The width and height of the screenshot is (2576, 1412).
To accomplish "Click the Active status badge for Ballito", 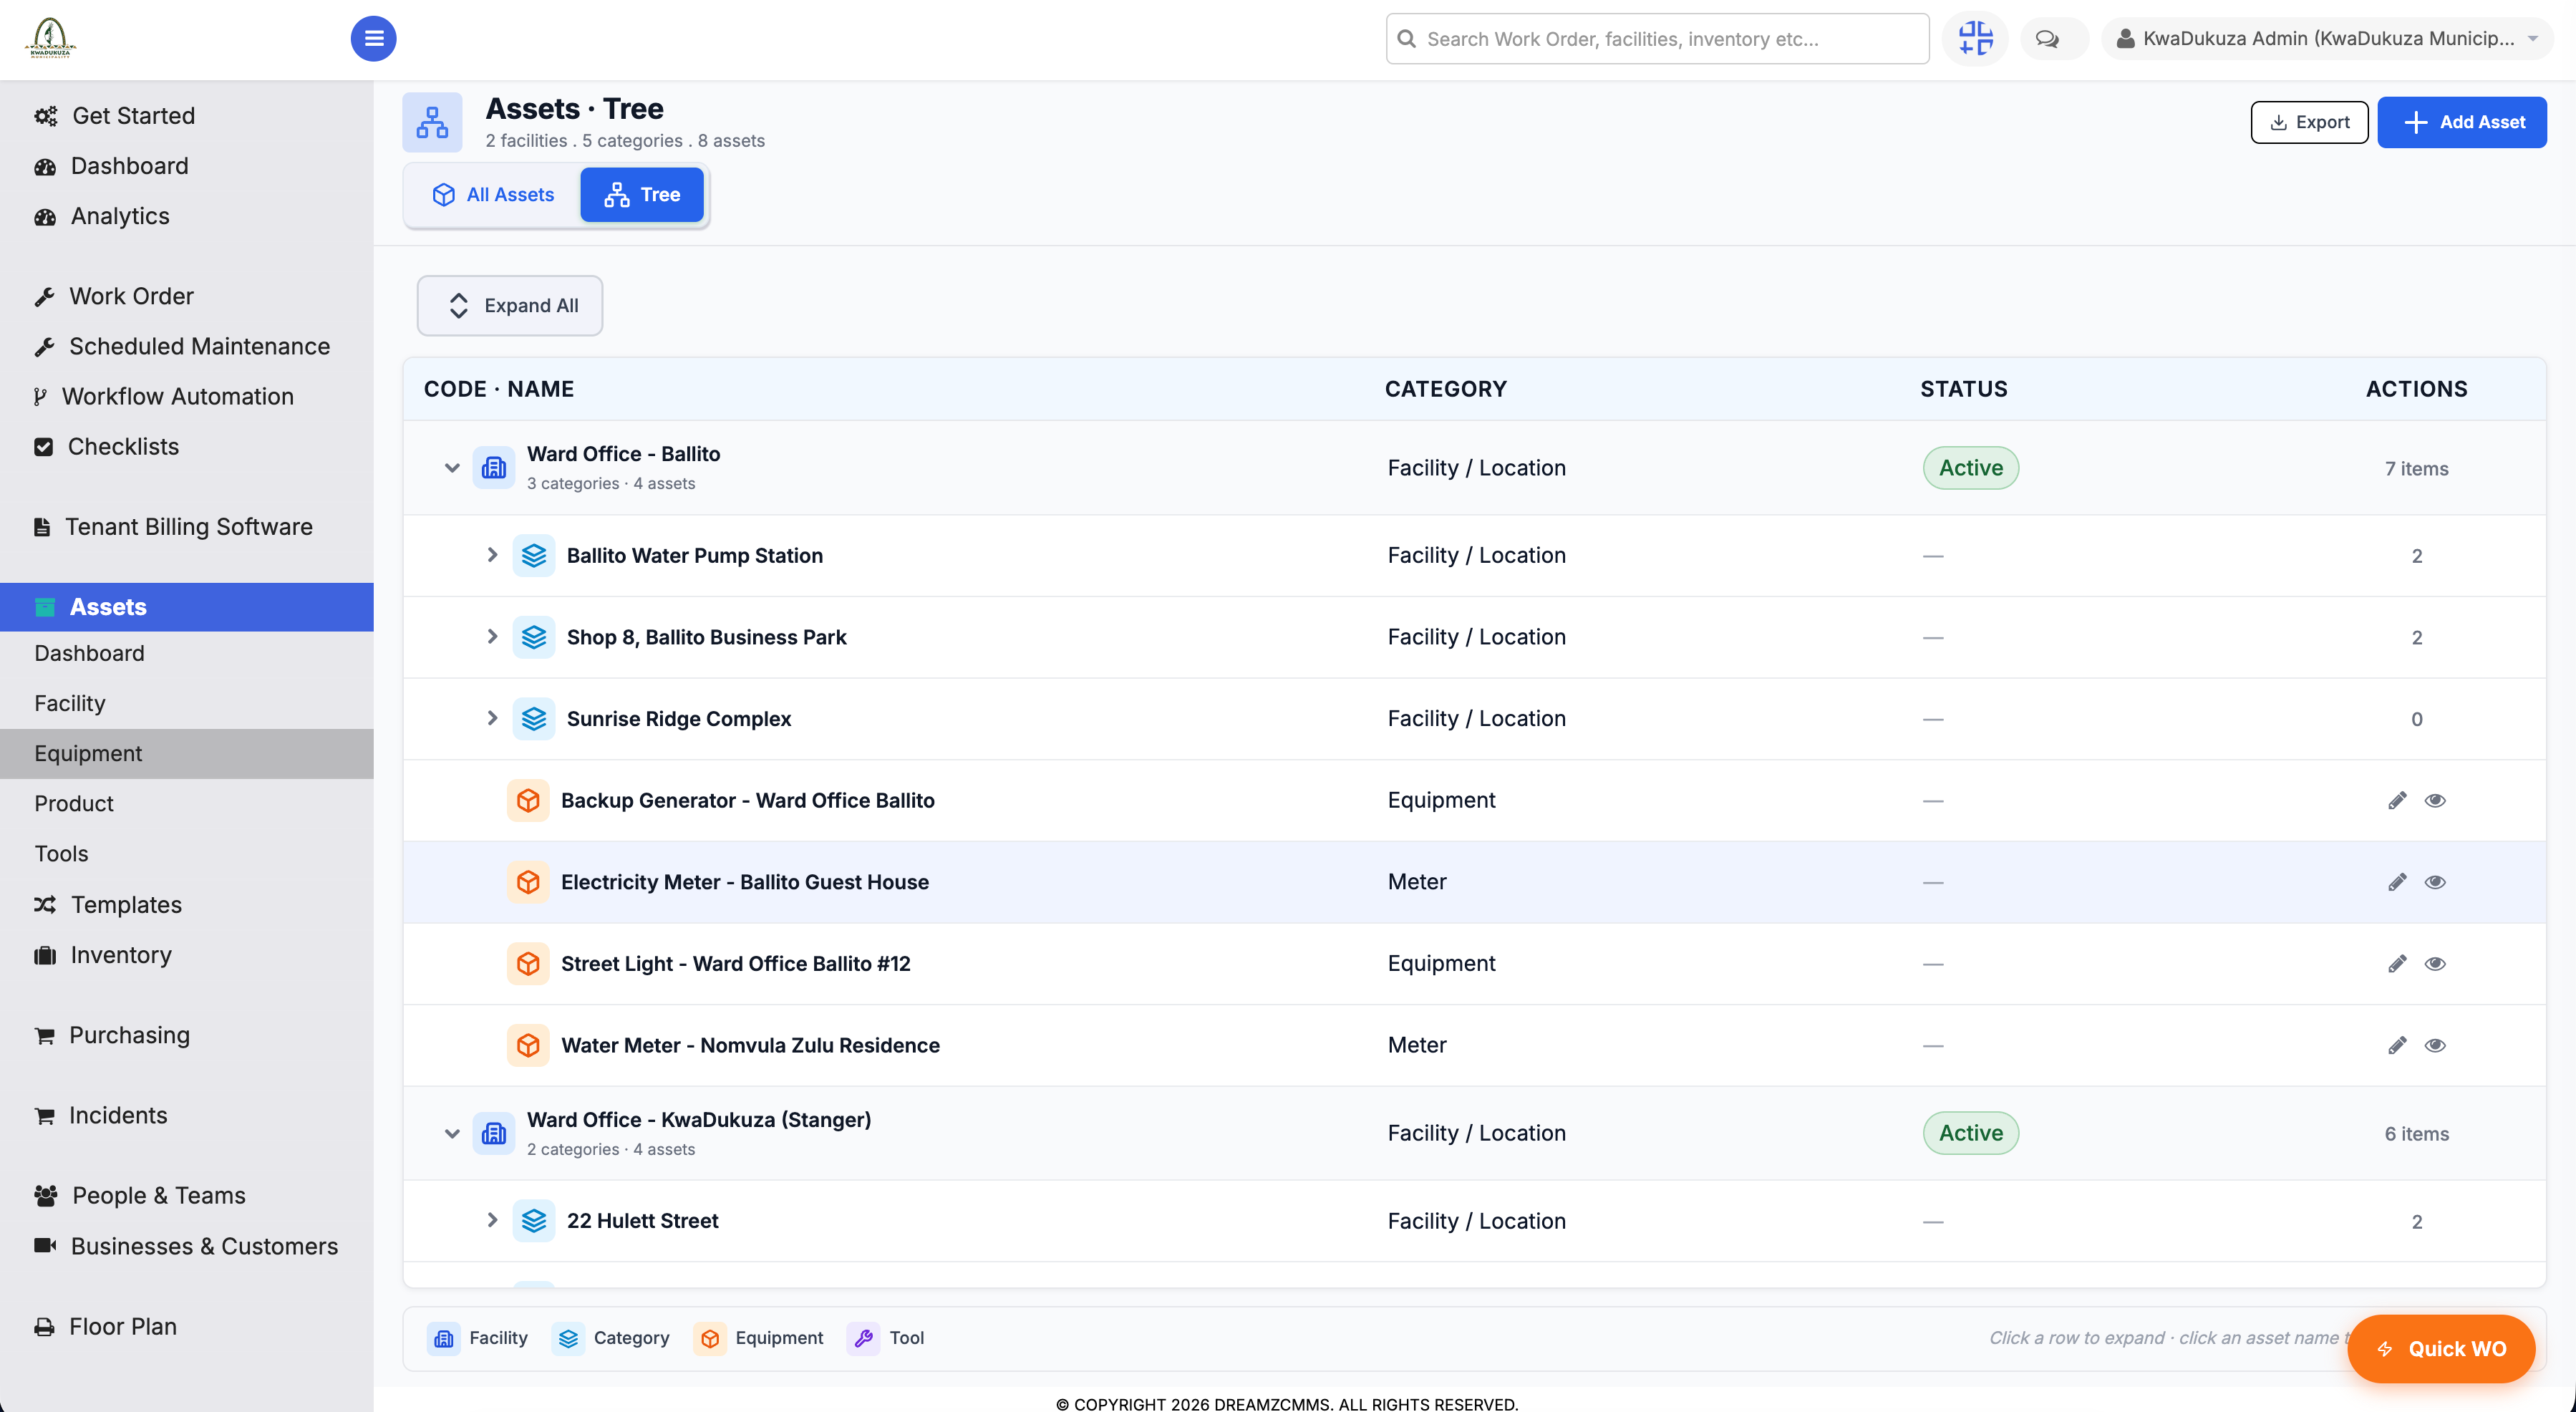I will click(x=1970, y=468).
